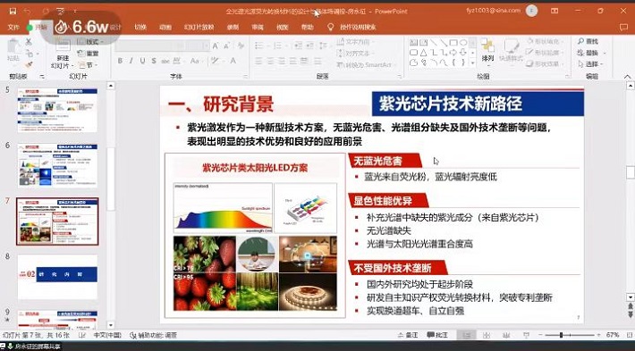The height and width of the screenshot is (351, 635).
Task: Open the Transitions (切换) ribbon tab
Action: click(140, 27)
